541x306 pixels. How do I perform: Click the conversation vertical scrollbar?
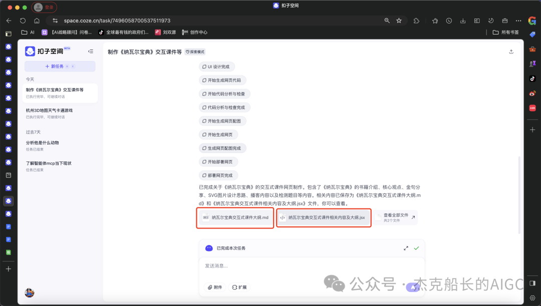[519, 195]
